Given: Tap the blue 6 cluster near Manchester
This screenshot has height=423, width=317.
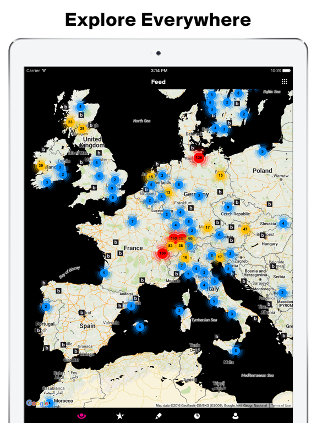Looking at the screenshot, I should [x=97, y=162].
